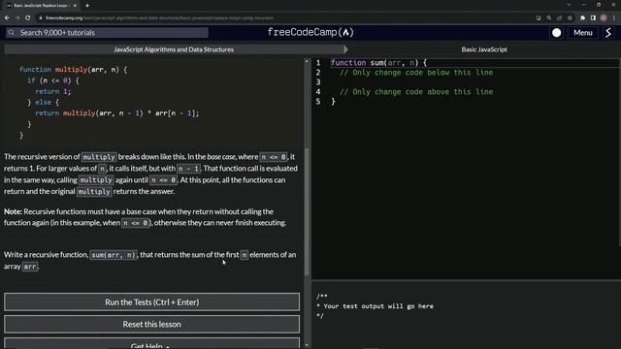This screenshot has width=621, height=349.
Task: Click the 'Only change code below this line' comment
Action: [x=416, y=73]
